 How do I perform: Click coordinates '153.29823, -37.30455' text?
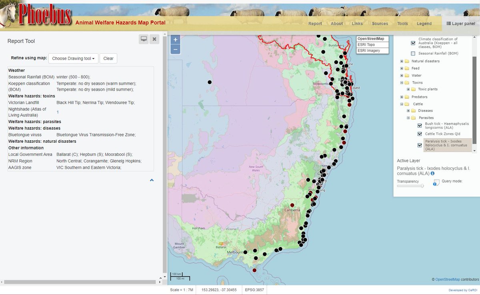tap(219, 290)
